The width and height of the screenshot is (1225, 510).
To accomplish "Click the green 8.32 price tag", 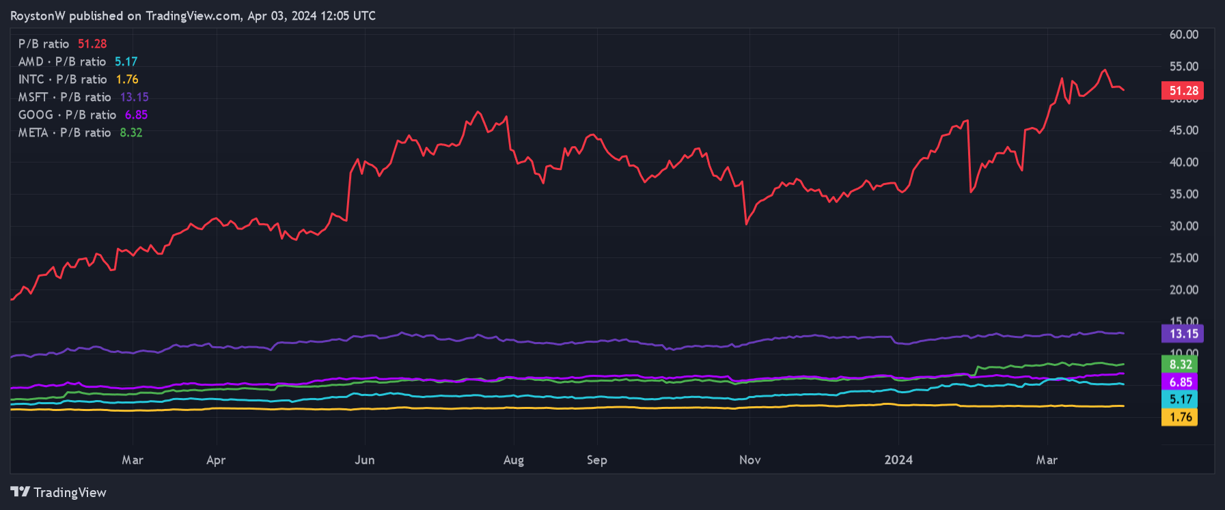I will tap(1180, 365).
